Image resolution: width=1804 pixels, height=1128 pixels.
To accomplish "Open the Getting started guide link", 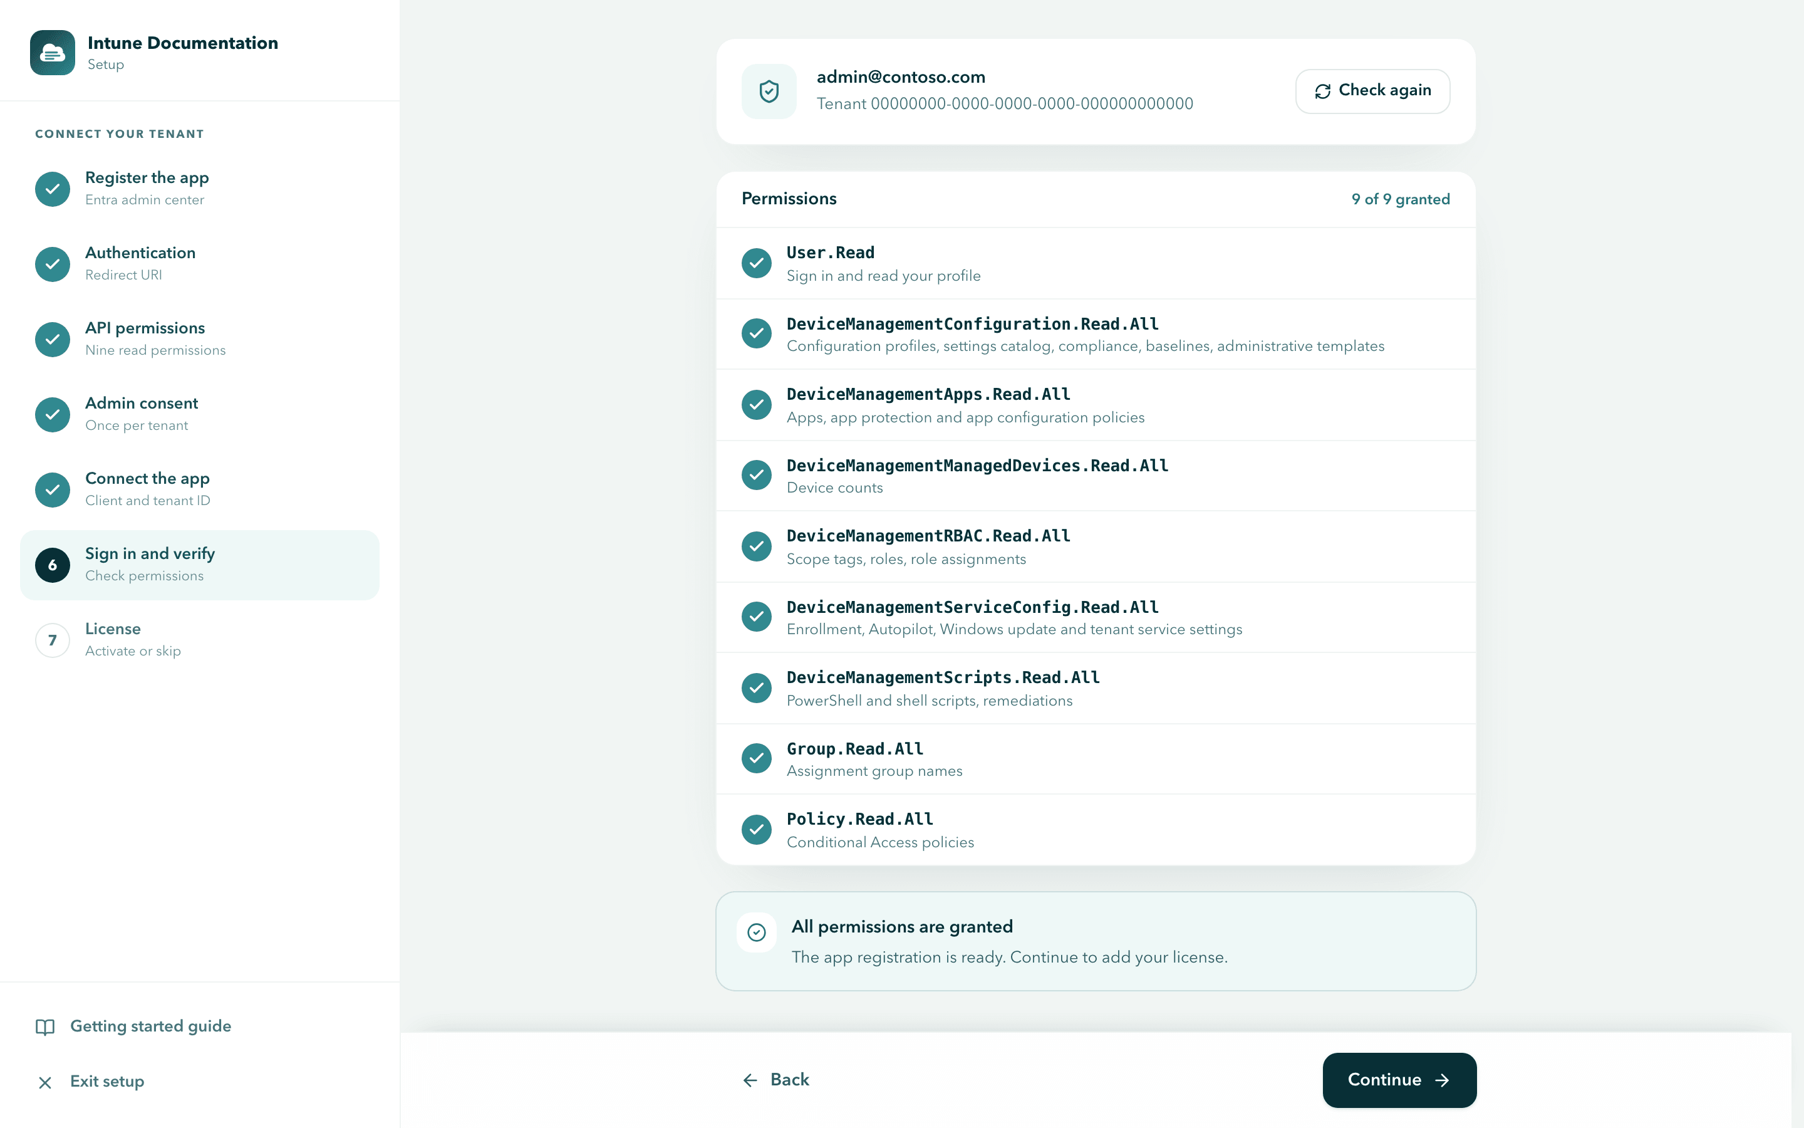I will 133,1026.
